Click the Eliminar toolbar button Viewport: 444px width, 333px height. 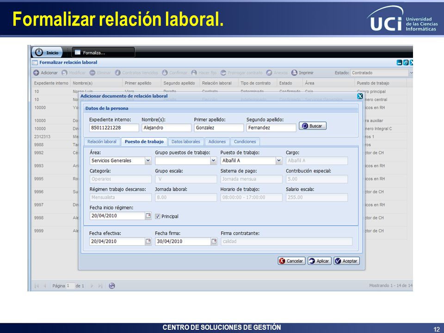(100, 73)
